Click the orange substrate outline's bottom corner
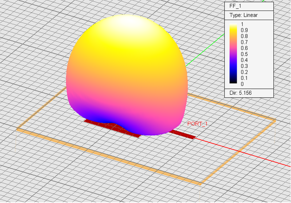The image size is (291, 203). click(199, 184)
